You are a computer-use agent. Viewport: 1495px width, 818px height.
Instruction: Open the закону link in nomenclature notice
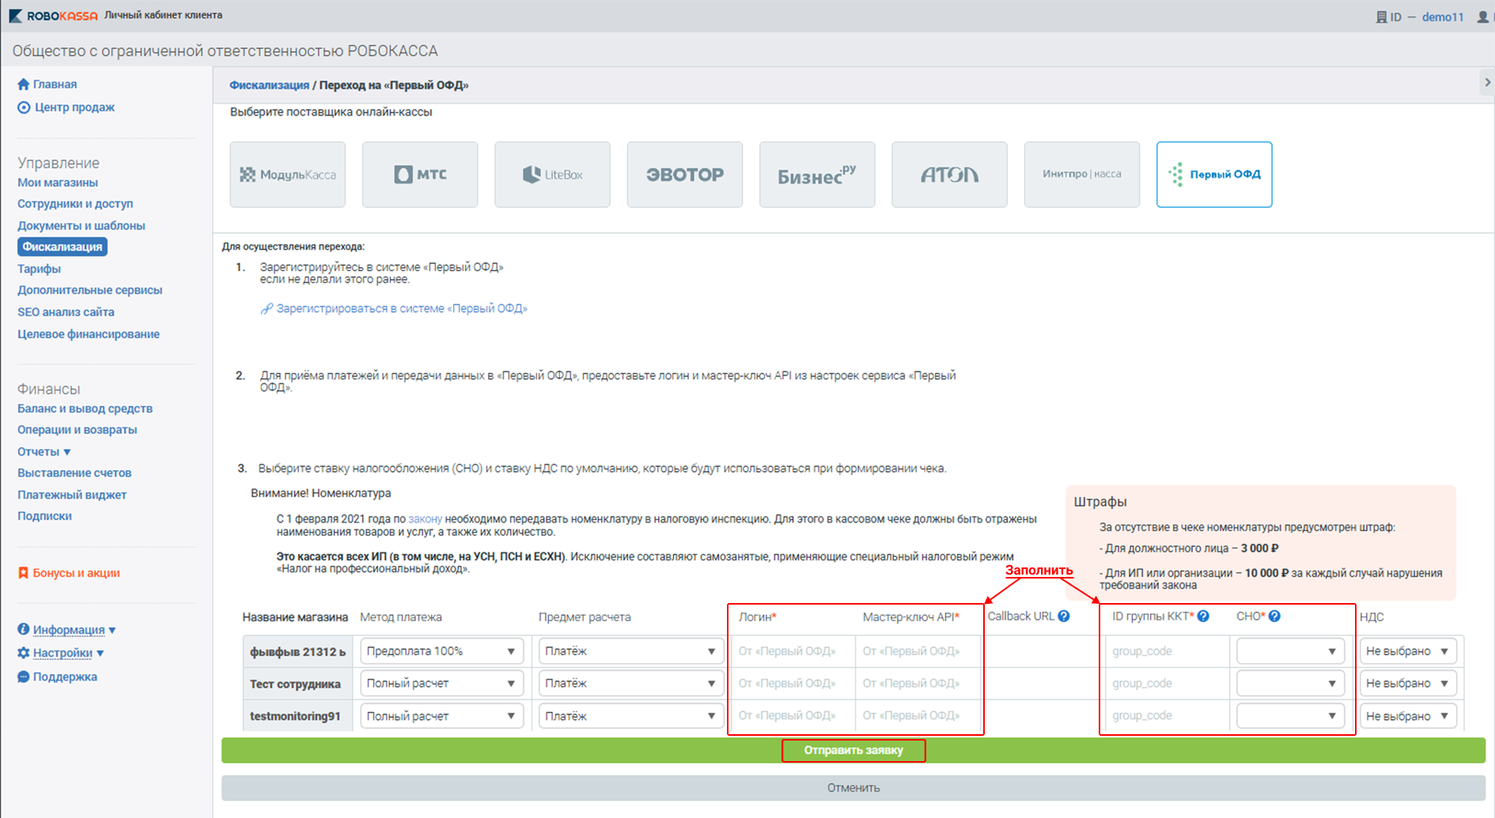[x=425, y=519]
